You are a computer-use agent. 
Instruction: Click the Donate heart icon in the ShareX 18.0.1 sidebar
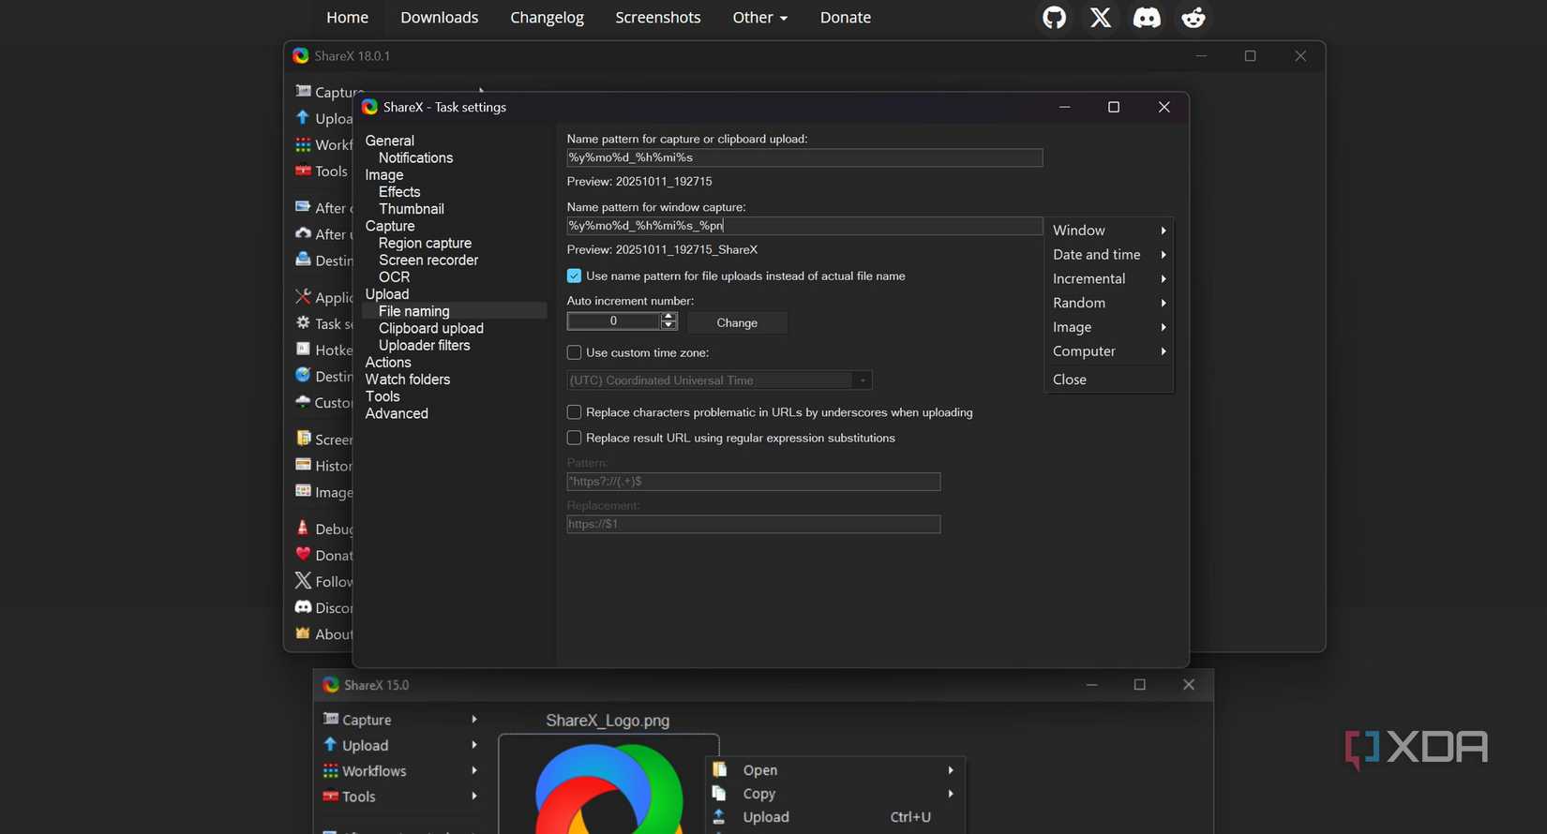click(x=303, y=554)
